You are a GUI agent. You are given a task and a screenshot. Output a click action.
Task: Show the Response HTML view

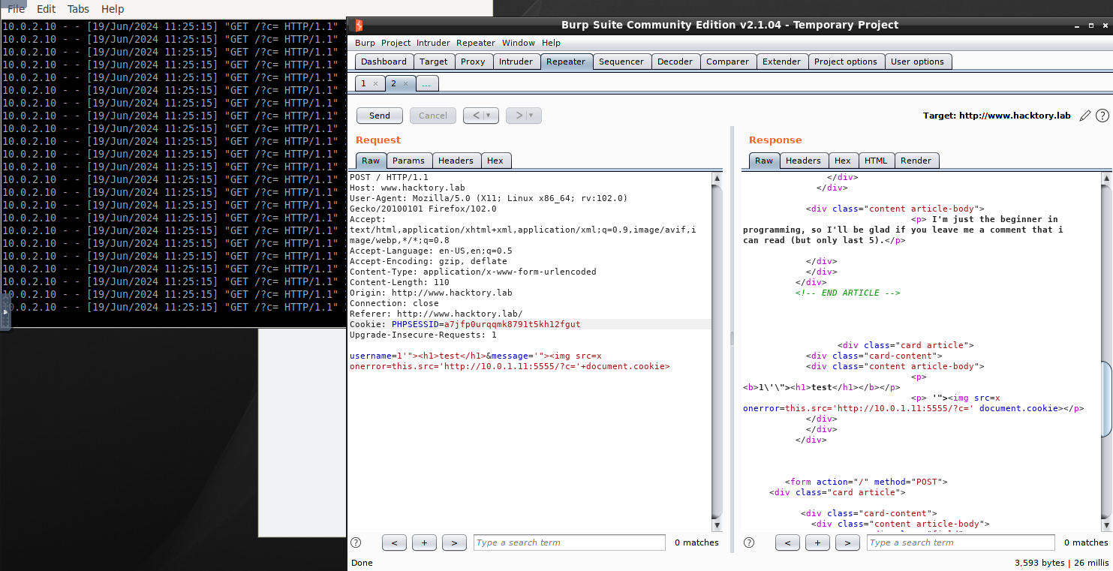pyautogui.click(x=876, y=161)
